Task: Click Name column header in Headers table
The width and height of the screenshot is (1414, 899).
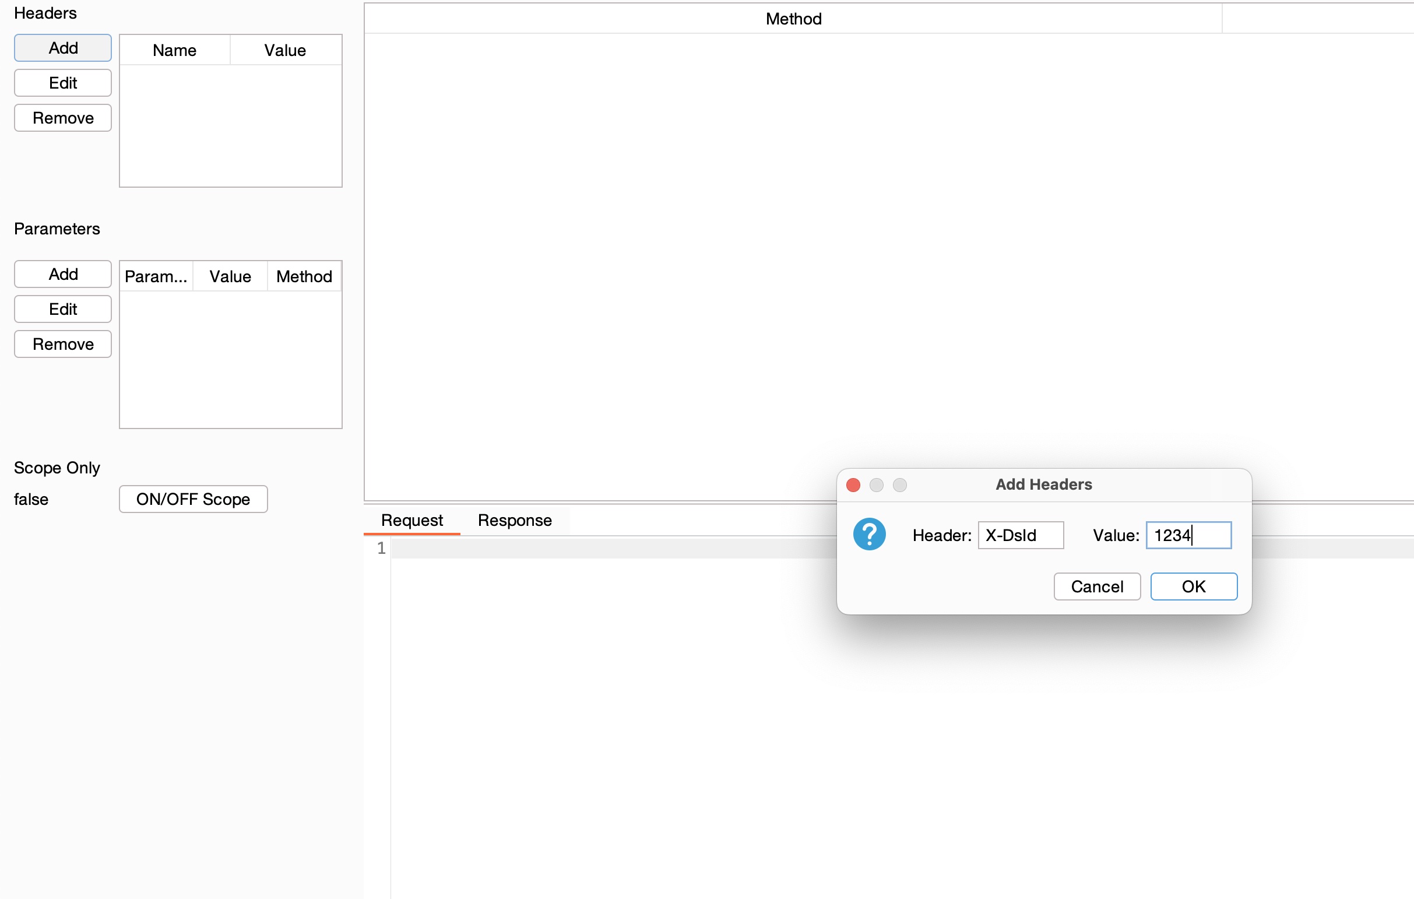Action: pos(174,51)
